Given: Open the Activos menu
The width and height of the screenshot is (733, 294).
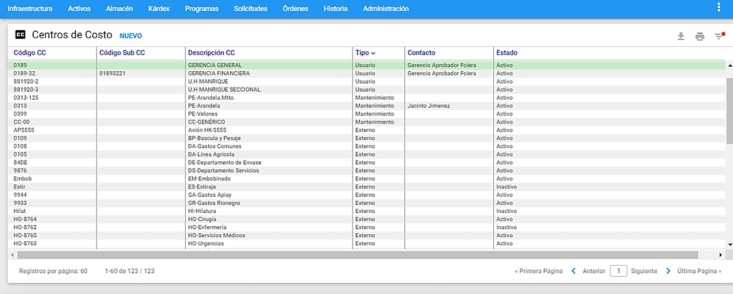Looking at the screenshot, I should (x=79, y=9).
